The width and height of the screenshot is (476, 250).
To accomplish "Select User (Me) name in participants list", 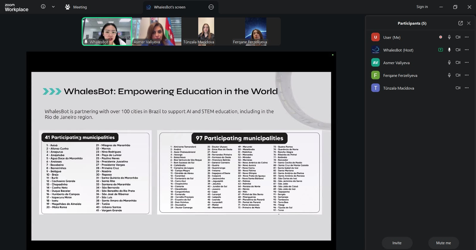I will coord(392,38).
